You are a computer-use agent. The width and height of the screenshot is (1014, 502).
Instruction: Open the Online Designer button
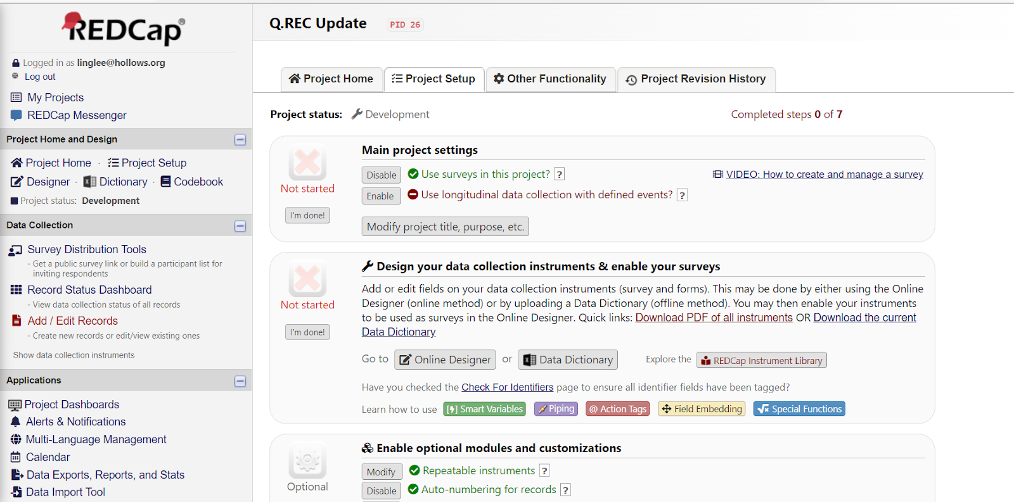446,360
